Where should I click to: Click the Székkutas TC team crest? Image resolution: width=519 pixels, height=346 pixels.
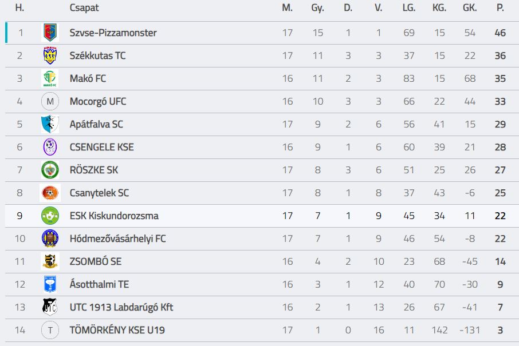50,55
